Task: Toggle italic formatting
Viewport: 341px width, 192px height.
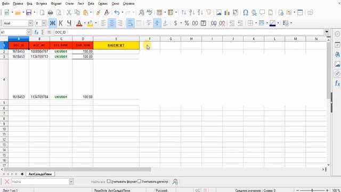Action: pos(61,23)
